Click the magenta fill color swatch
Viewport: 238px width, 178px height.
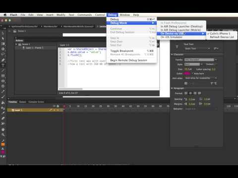pyautogui.click(x=3, y=152)
